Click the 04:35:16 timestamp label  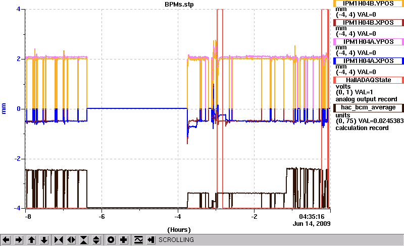pos(312,216)
